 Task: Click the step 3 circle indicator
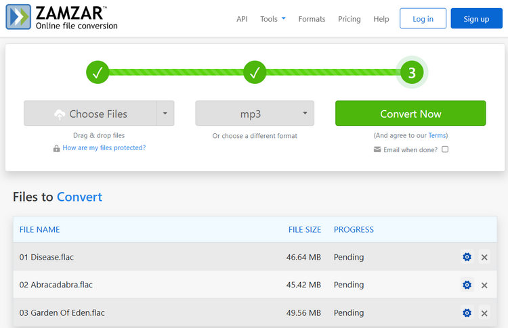pos(412,72)
